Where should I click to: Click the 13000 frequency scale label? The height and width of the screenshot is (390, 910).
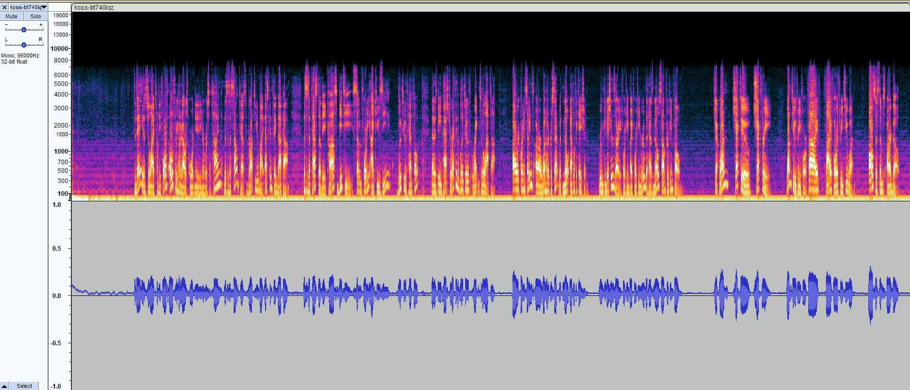61,35
